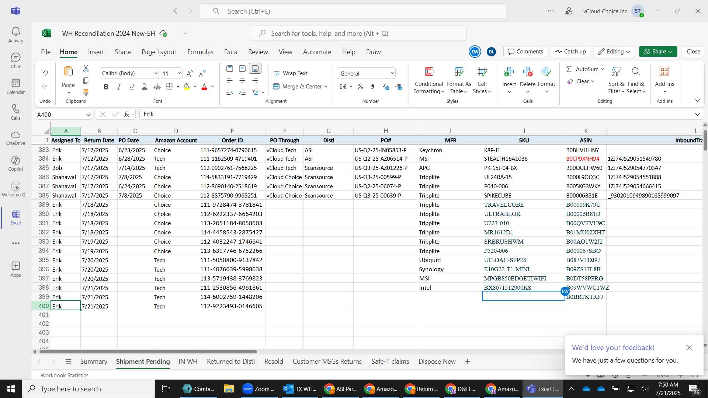Open the font name dropdown
Image resolution: width=708 pixels, height=398 pixels.
tap(156, 73)
